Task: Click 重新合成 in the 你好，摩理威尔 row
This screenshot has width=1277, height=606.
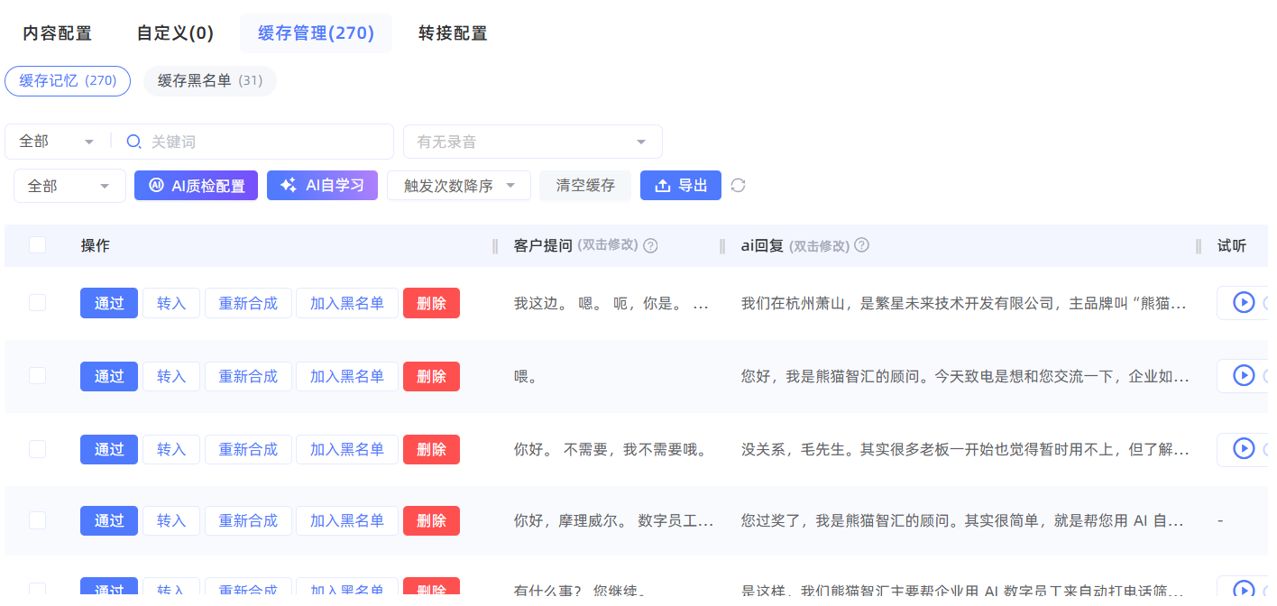Action: [248, 520]
